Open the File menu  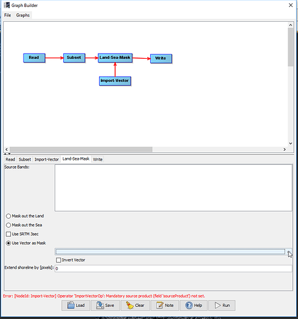pos(8,15)
